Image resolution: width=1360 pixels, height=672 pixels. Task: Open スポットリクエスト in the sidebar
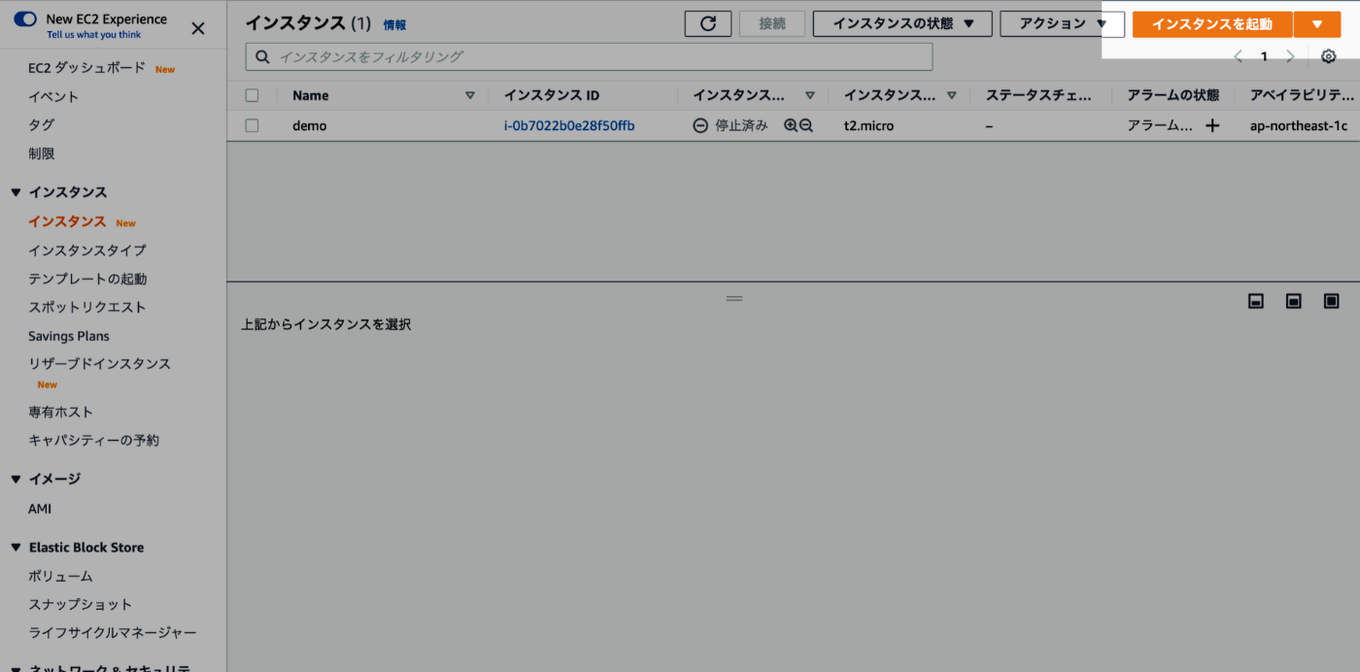point(87,307)
